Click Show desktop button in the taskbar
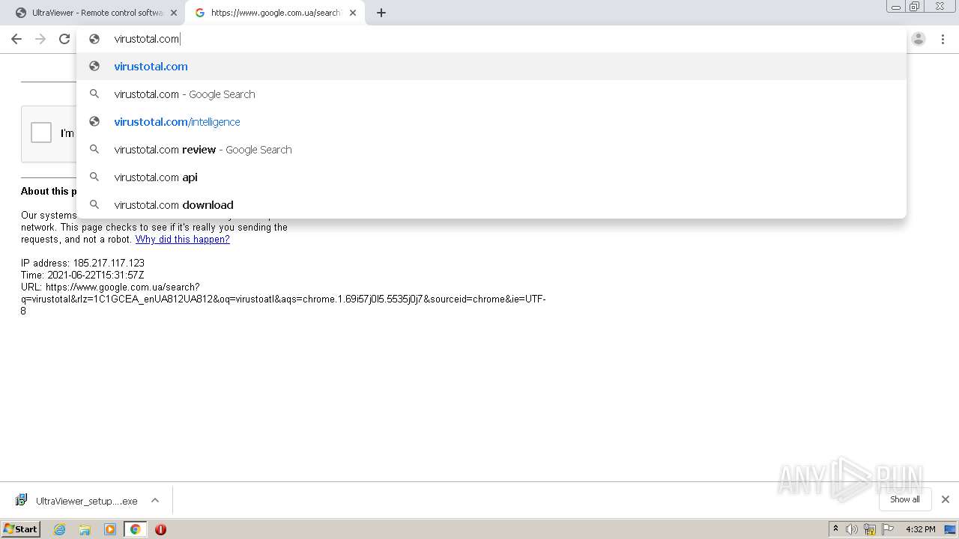This screenshot has width=959, height=539. pos(950,529)
